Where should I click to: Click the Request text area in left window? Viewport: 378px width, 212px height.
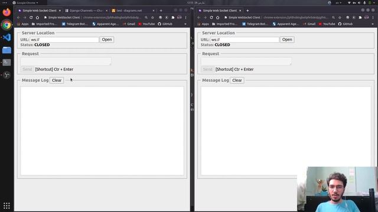pos(66,61)
